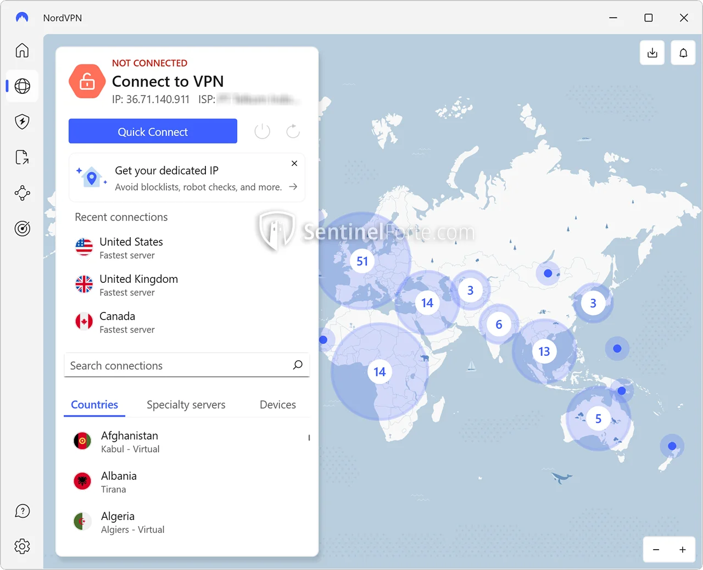This screenshot has width=703, height=570.
Task: Select Canada flag icon
Action: (84, 321)
